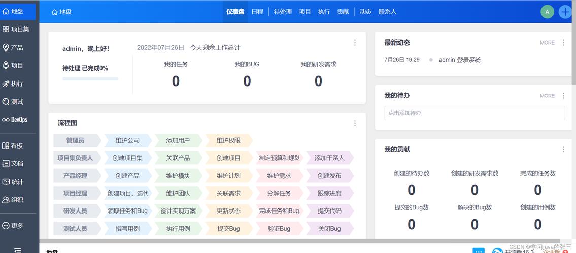Open the 流程图 block's three-dot menu

(x=355, y=123)
